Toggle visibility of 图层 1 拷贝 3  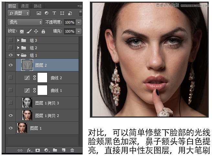point(11,103)
